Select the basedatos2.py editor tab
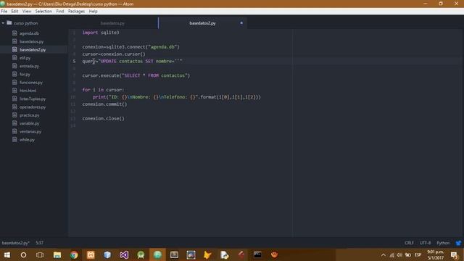 pyautogui.click(x=203, y=23)
